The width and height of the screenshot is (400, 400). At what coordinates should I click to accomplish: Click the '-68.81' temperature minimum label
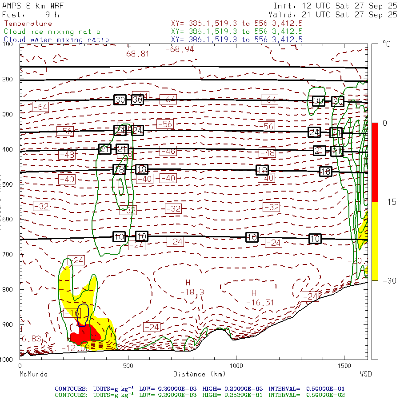[x=136, y=54]
